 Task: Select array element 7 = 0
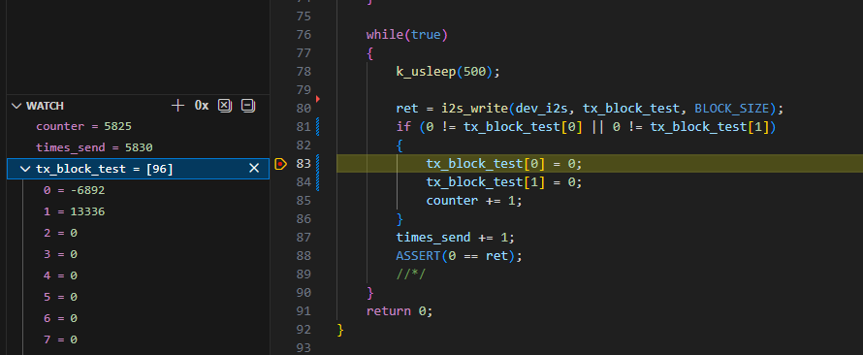[138, 340]
